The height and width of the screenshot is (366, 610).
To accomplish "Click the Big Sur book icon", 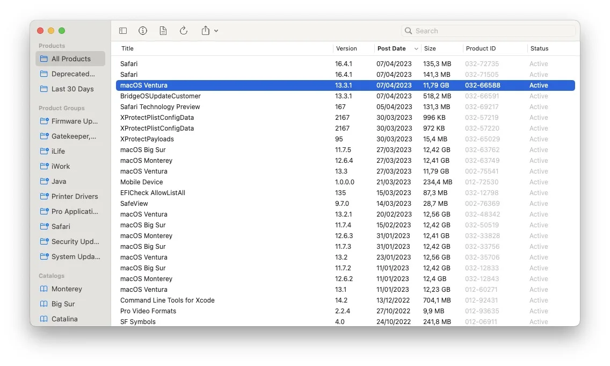I will 44,304.
